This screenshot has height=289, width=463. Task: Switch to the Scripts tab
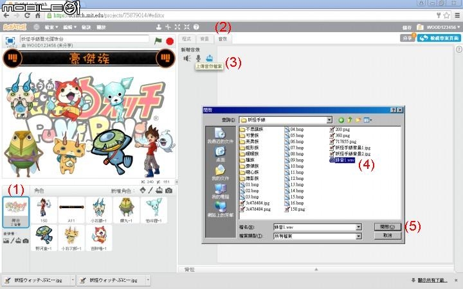point(186,39)
